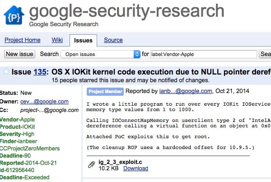Open reporter ianb...@google.com profile link

tap(186, 91)
